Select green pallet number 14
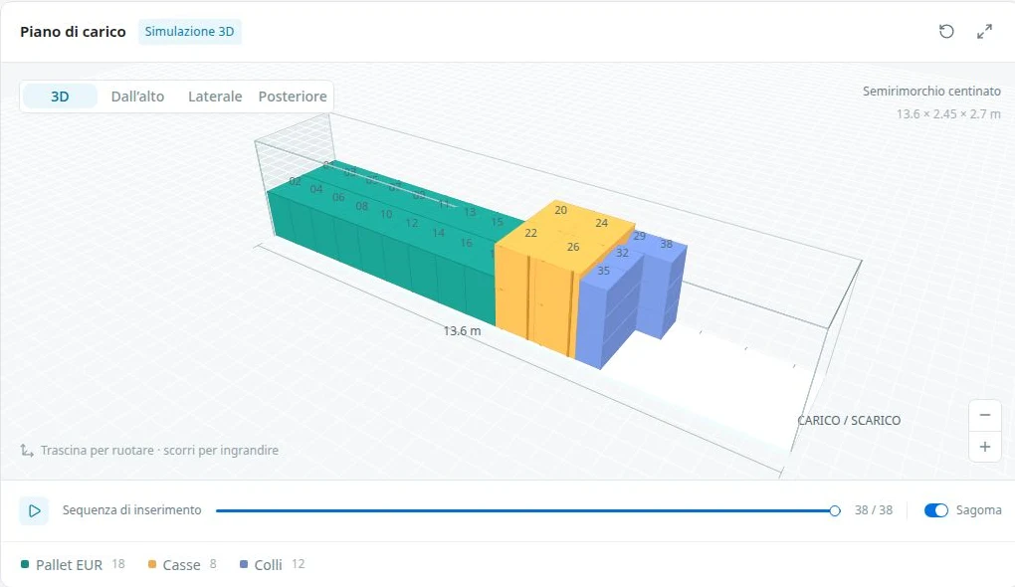 (438, 233)
